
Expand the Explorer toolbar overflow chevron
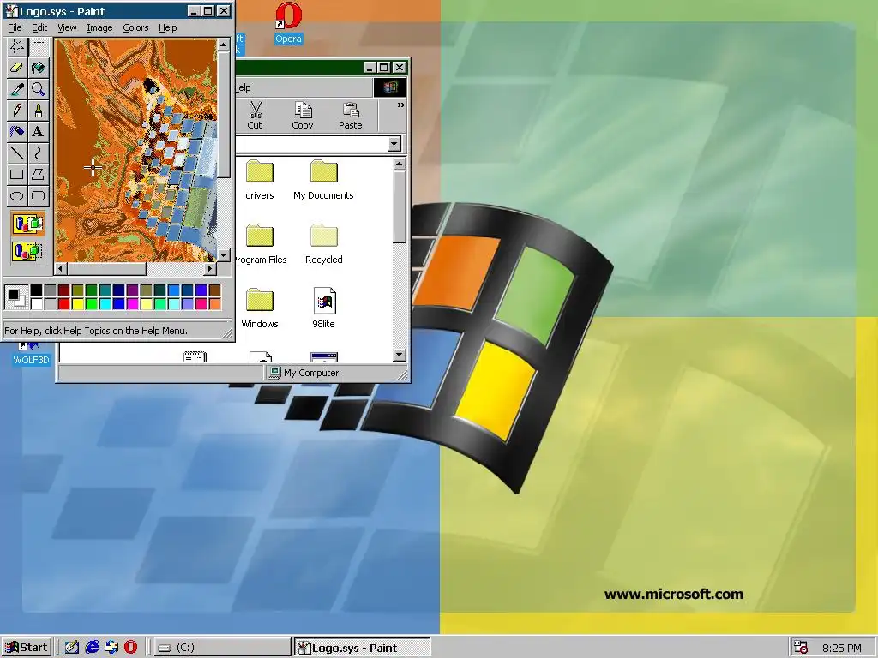click(x=400, y=105)
